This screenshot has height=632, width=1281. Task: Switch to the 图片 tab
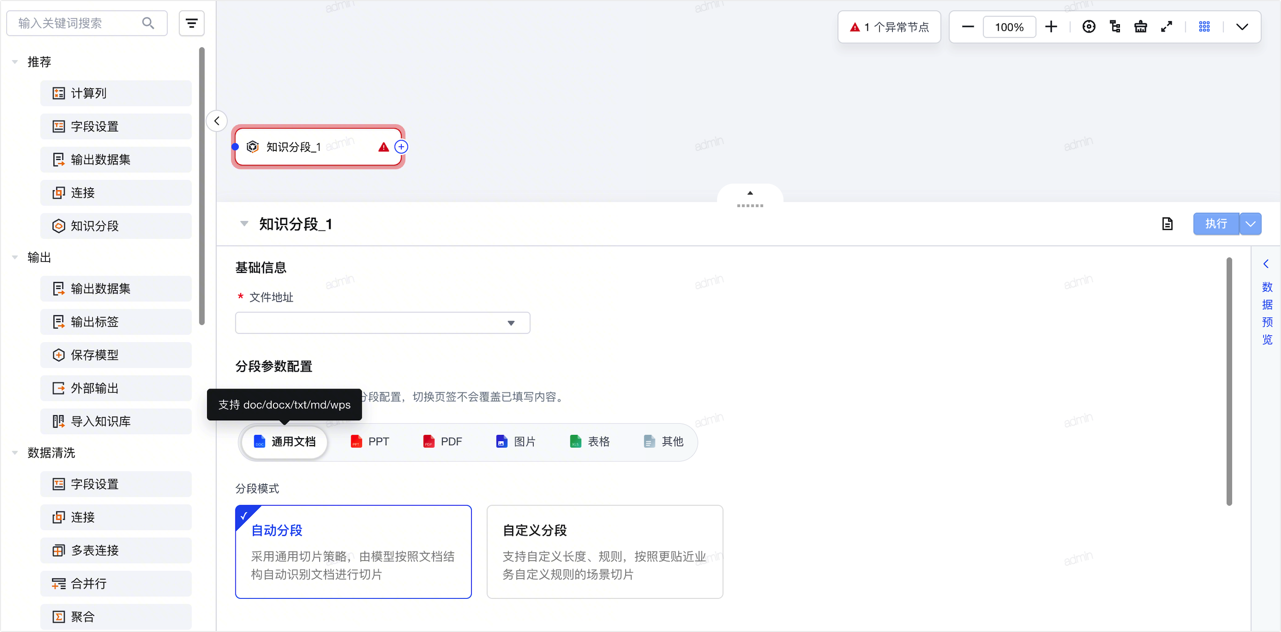(516, 441)
